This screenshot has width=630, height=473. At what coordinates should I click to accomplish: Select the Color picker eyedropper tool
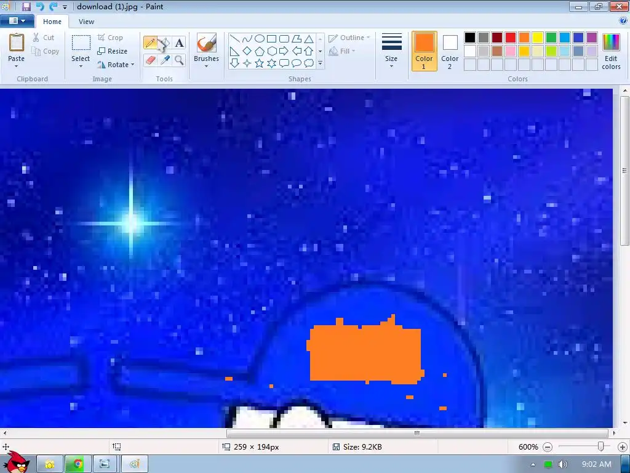coord(165,60)
